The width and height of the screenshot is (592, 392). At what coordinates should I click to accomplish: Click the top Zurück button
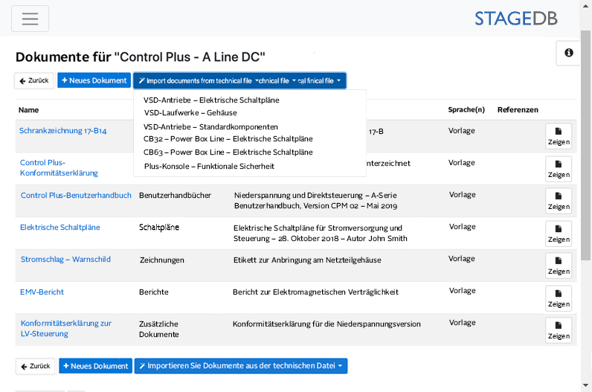tap(34, 80)
